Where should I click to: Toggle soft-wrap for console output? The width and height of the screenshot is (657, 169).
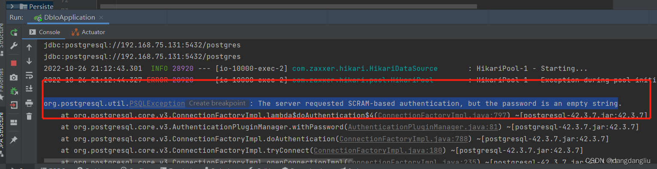pos(29,76)
